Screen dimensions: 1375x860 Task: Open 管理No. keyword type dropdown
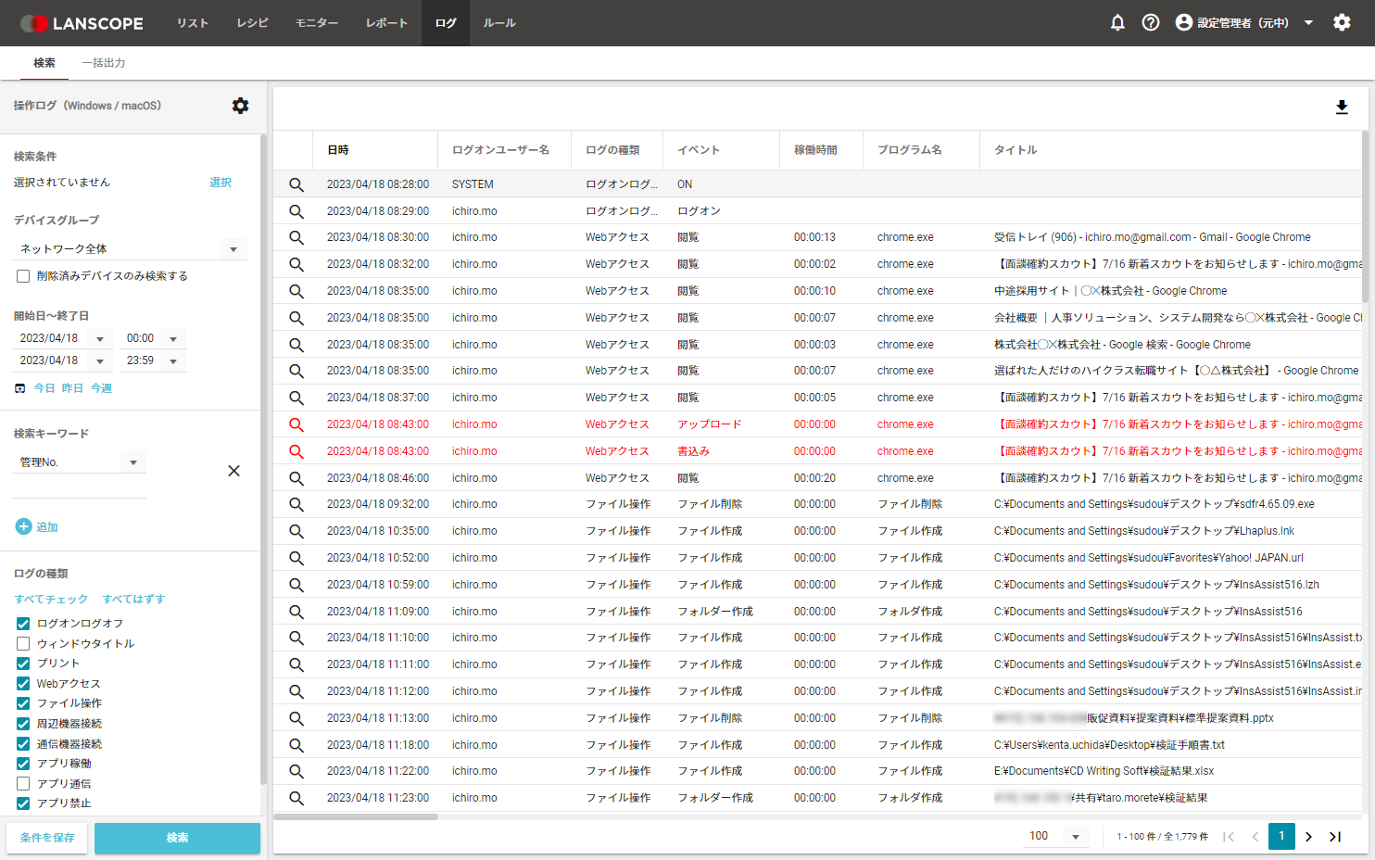(80, 462)
